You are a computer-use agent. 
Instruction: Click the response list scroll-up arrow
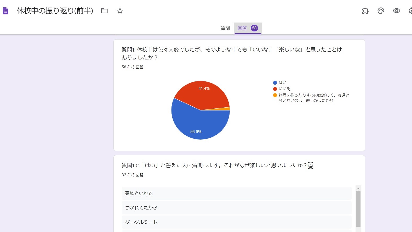coord(358,188)
